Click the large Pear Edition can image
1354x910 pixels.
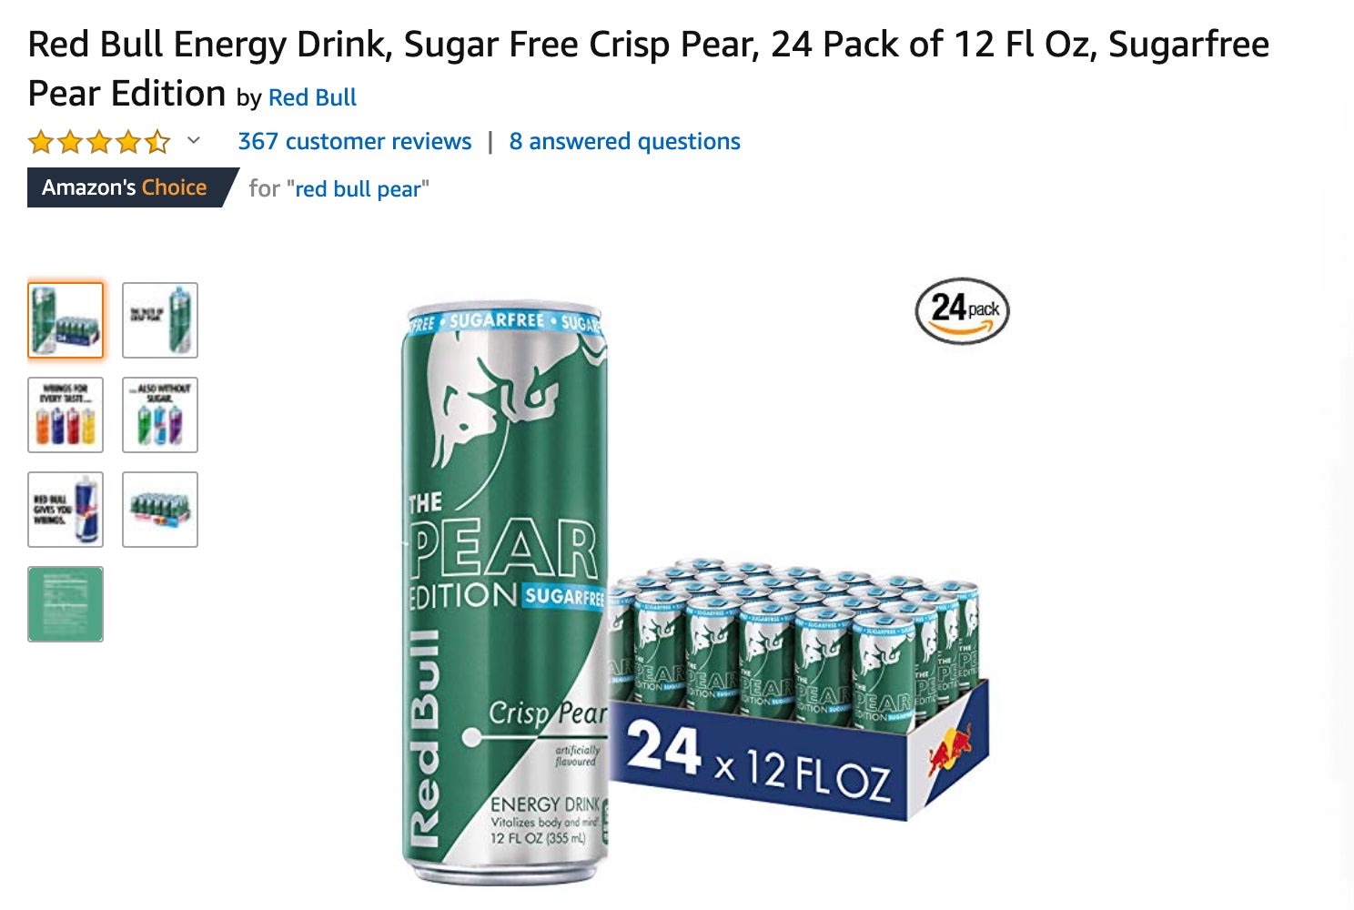tap(505, 593)
